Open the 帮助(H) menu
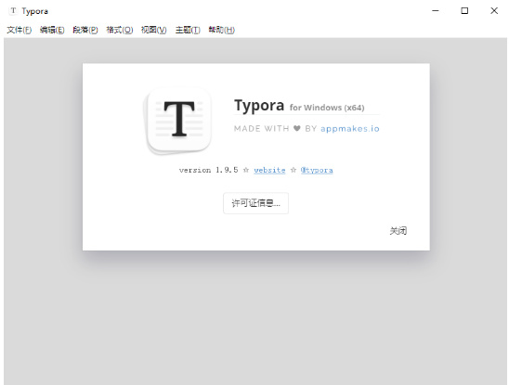Viewport: 509px width, 385px height. pos(221,31)
